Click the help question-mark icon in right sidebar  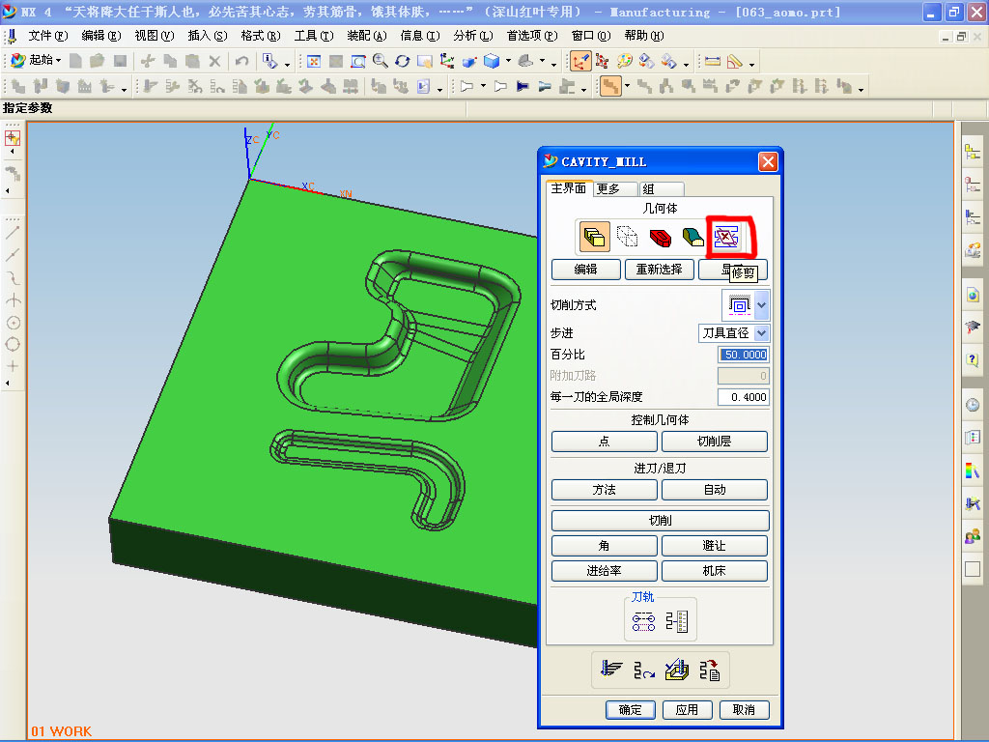(973, 359)
